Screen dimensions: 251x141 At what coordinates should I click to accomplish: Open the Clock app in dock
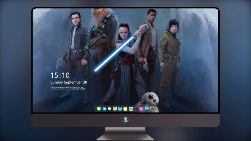click(x=109, y=109)
